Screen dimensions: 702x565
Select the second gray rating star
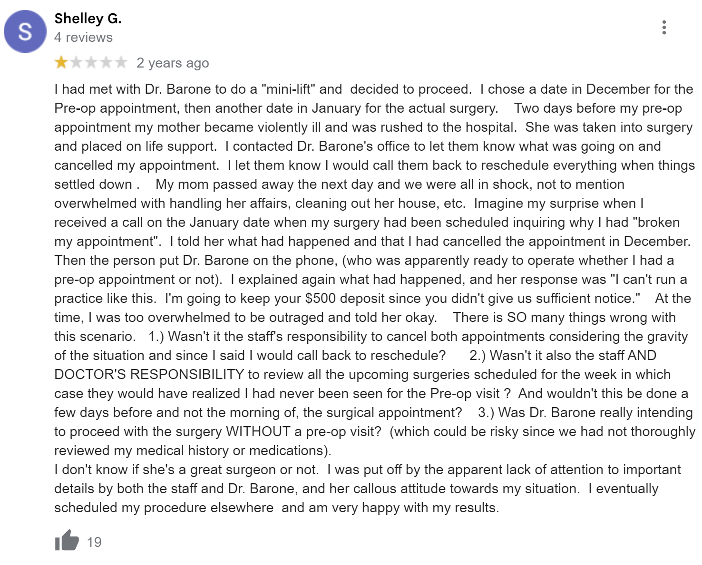pyautogui.click(x=76, y=62)
